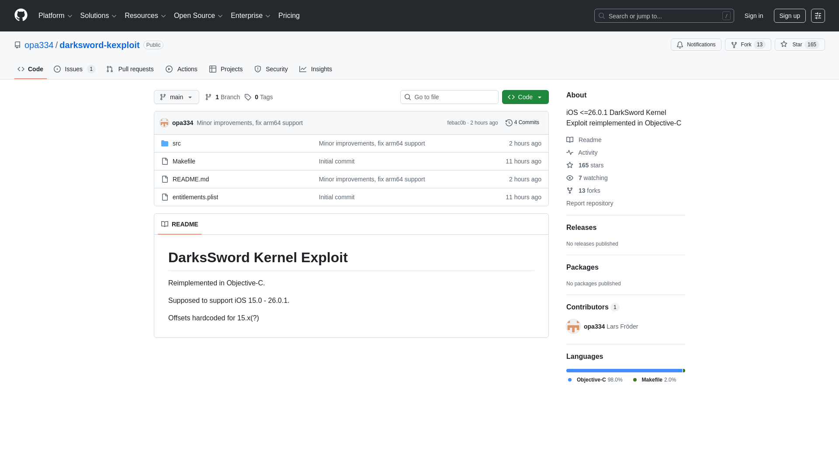839x472 pixels.
Task: Click the notifications bell icon
Action: (680, 45)
